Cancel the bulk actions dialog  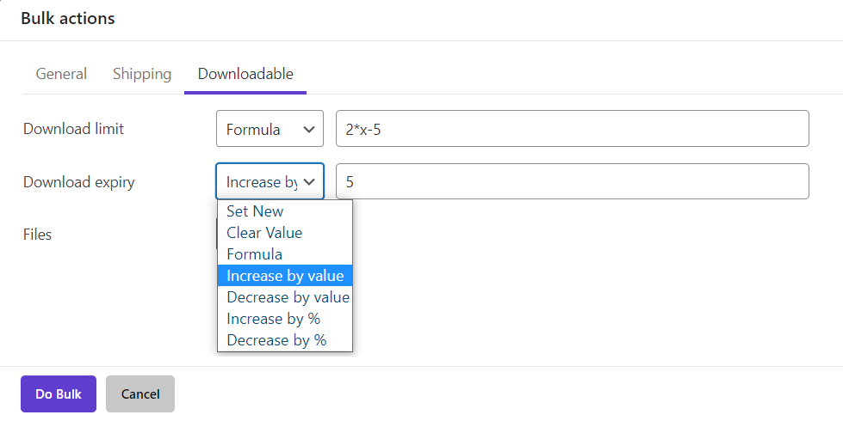tap(140, 394)
